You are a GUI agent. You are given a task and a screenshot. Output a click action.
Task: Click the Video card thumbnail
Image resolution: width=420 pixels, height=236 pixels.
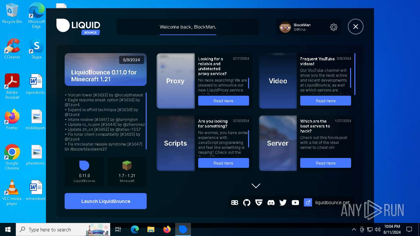[278, 81]
